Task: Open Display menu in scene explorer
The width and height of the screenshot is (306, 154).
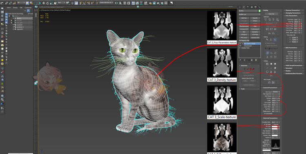Action: 15,8
